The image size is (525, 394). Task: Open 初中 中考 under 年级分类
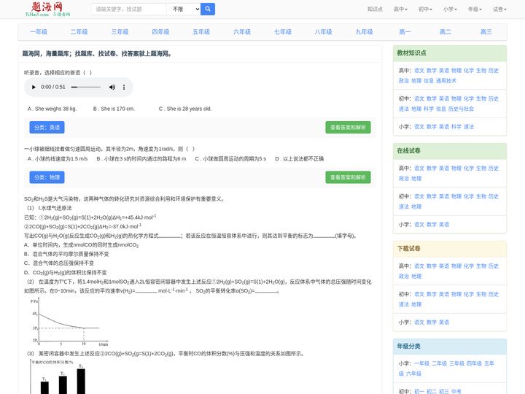[456, 391]
